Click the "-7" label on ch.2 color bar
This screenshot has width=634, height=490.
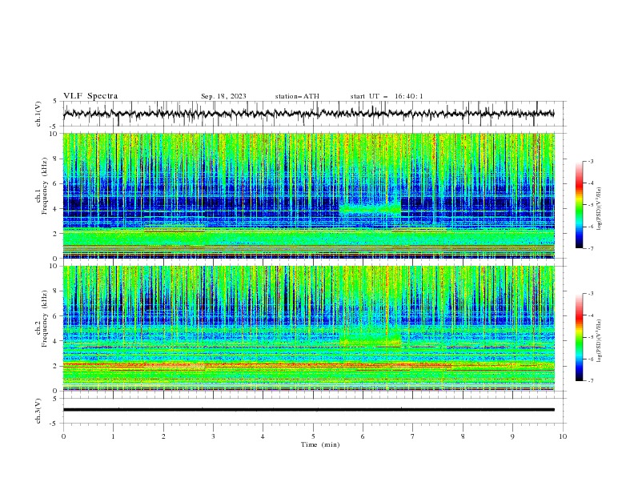(x=591, y=381)
